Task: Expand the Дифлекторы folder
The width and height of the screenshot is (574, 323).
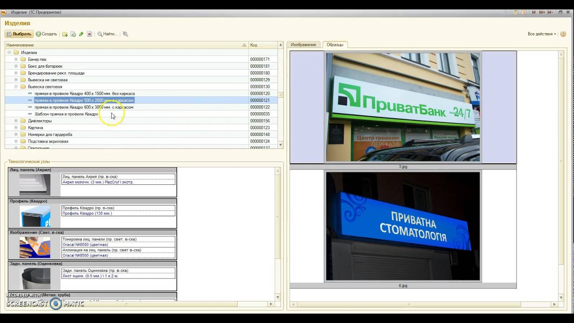Action: pos(16,121)
